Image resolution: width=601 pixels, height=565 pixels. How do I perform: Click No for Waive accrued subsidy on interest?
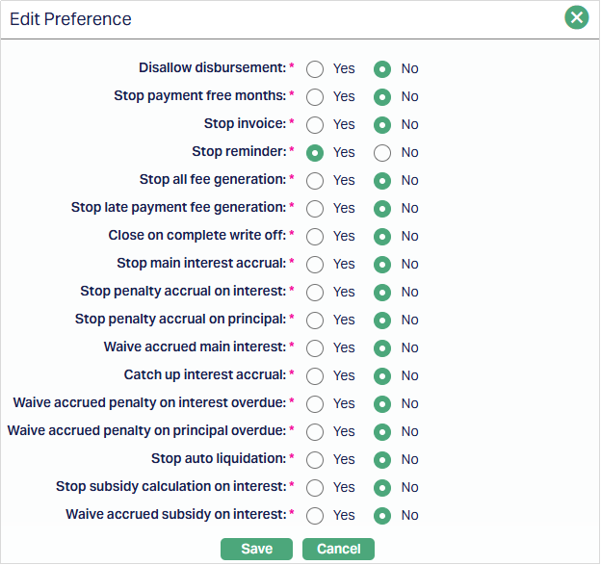pyautogui.click(x=382, y=515)
